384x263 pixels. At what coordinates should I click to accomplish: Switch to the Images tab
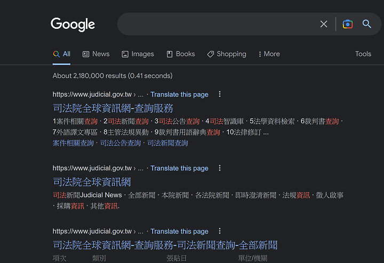(138, 54)
